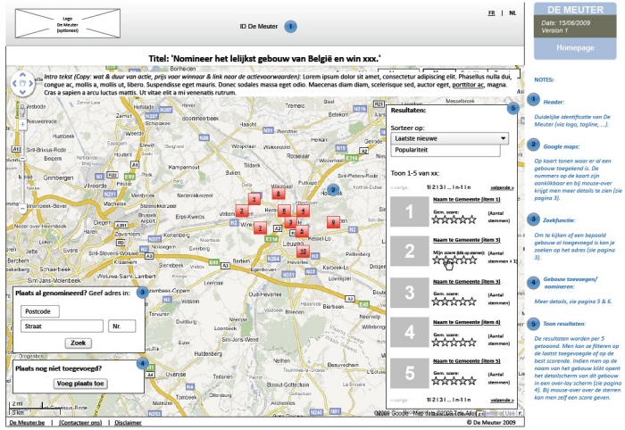Click fifth star of result 2 'Mijn score'
The image size is (625, 430).
[472, 260]
